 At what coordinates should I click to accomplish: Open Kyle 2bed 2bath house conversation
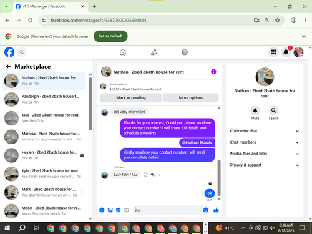(44, 173)
